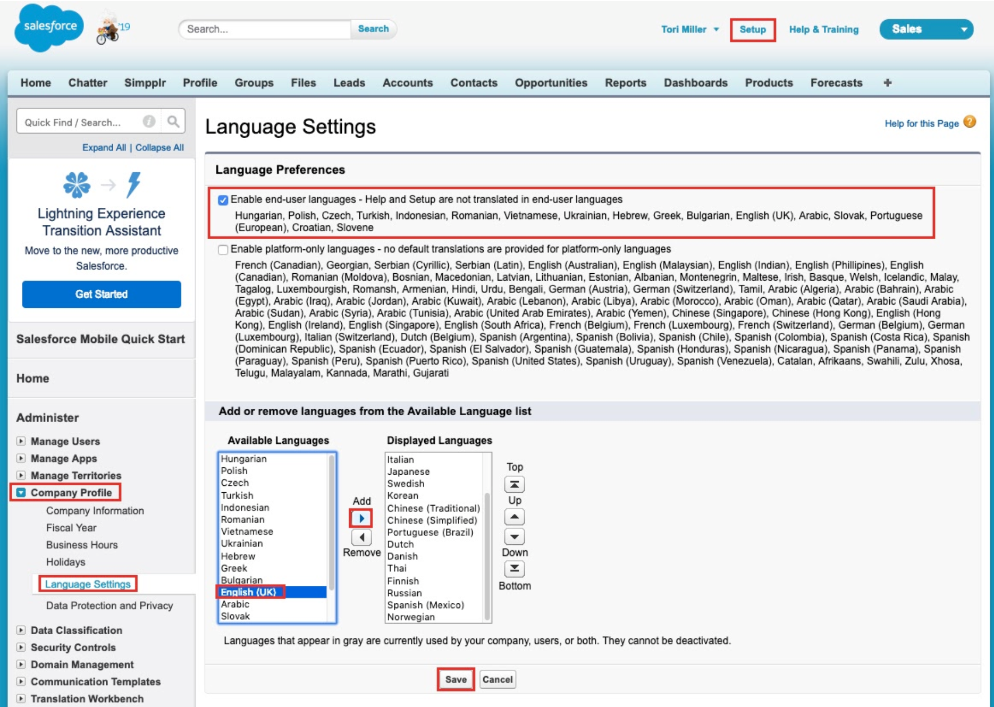Click the Available Languages list scrollbar

point(332,524)
